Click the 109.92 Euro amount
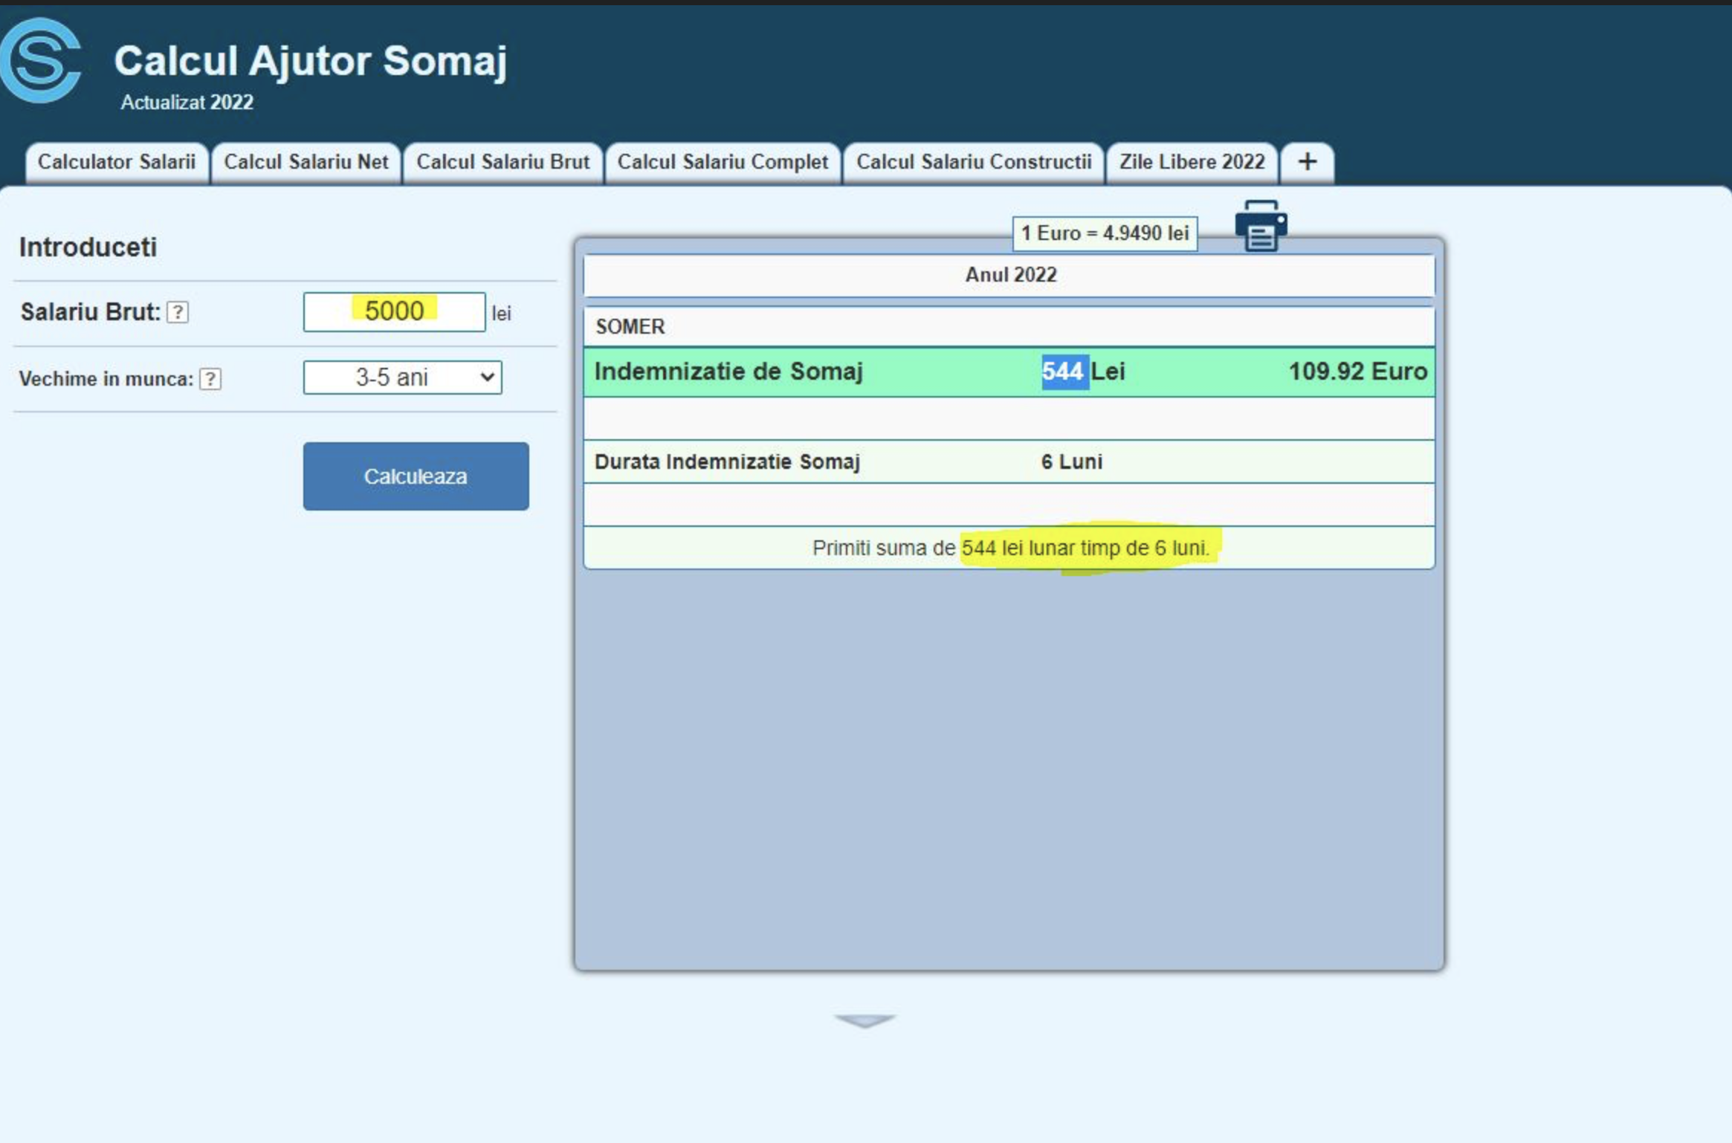The height and width of the screenshot is (1143, 1732). 1357,372
